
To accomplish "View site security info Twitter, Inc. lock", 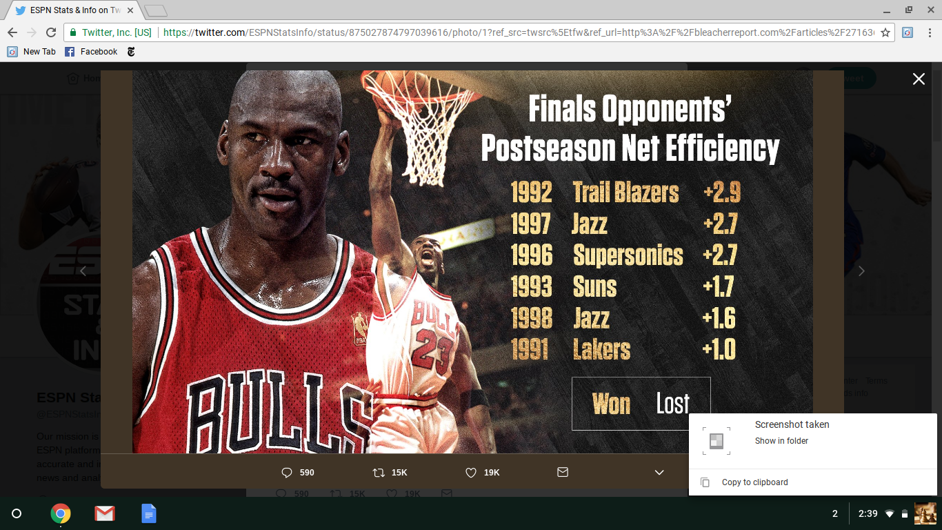I will (110, 32).
